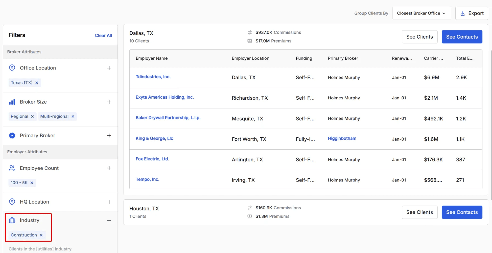Screen dimensions: 492x253
Task: Click the Industry briefcase icon
Action: click(12, 220)
